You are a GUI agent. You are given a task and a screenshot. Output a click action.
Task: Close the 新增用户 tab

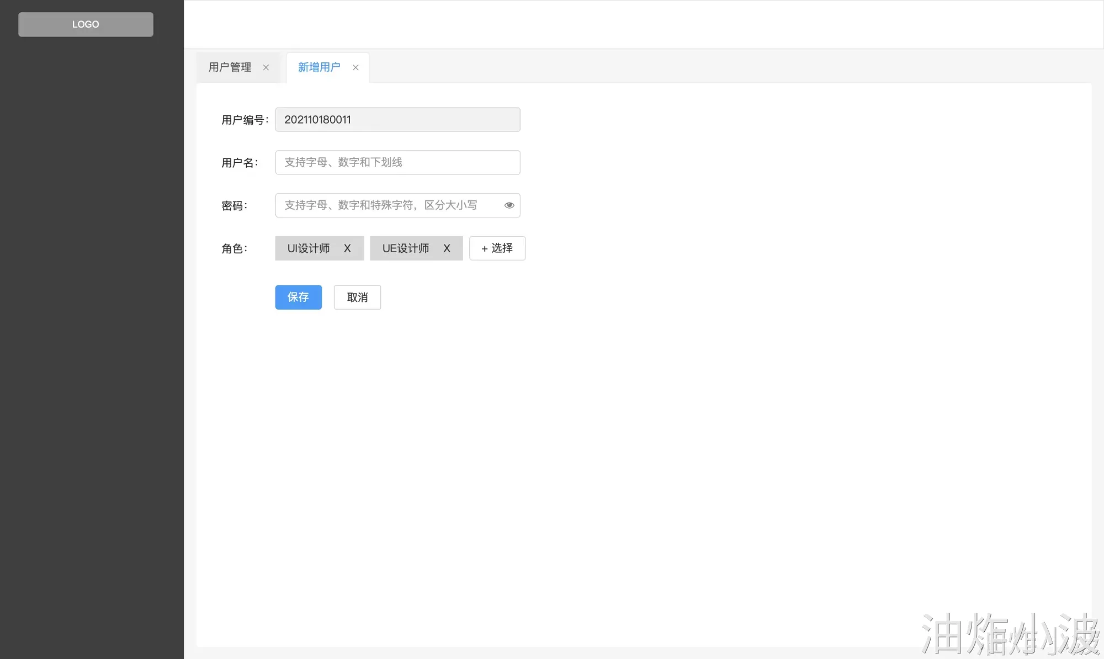pyautogui.click(x=355, y=67)
